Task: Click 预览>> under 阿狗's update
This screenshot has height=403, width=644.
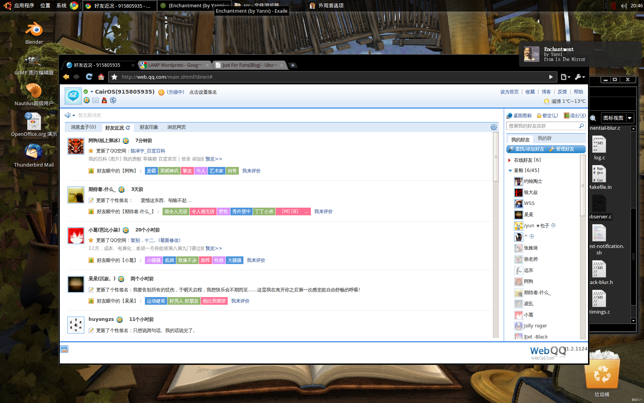Action: coord(214,159)
